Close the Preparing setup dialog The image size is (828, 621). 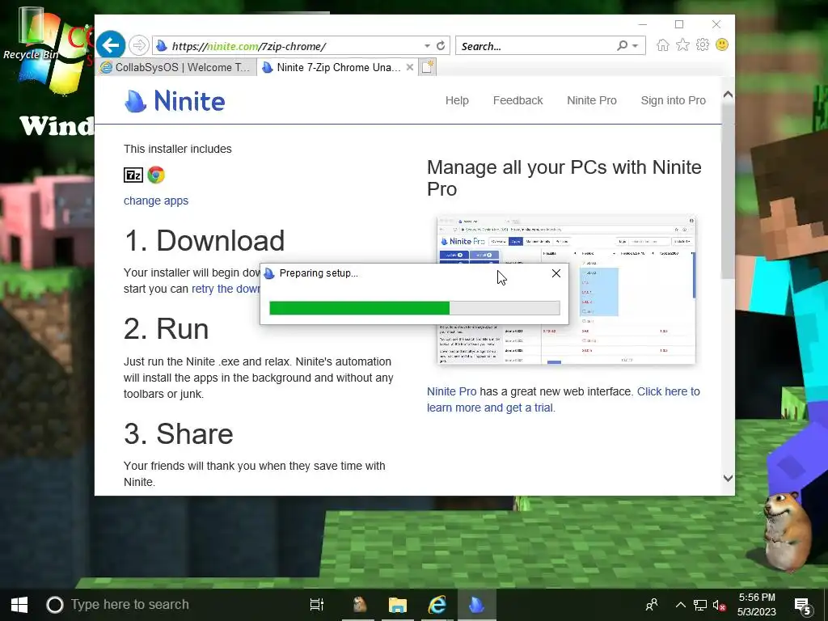tap(556, 273)
